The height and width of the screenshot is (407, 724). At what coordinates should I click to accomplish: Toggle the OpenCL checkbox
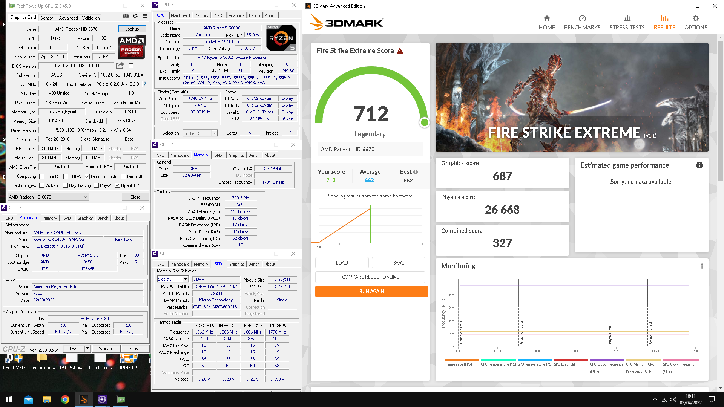point(42,177)
